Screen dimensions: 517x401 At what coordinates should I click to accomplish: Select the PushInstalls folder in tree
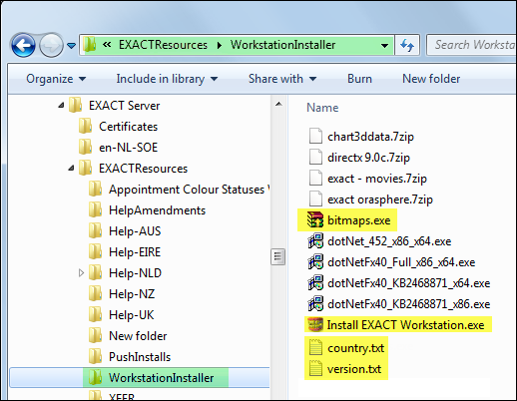point(140,357)
